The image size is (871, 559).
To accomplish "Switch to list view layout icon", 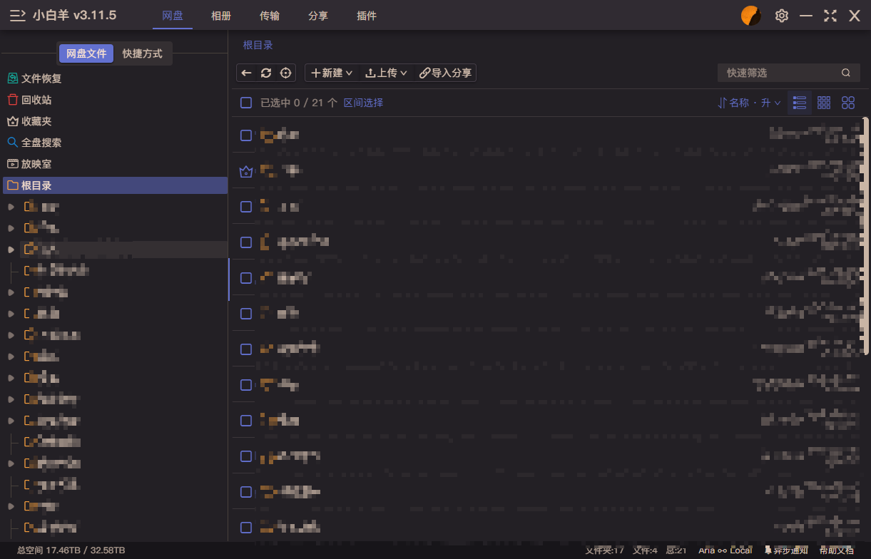I will pos(800,103).
